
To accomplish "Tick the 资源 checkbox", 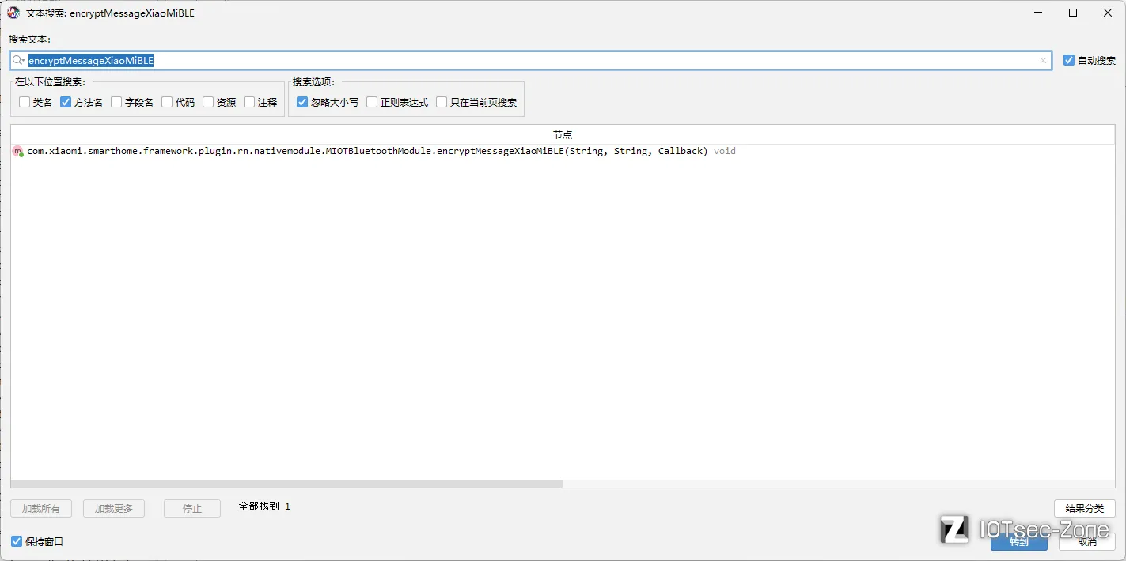I will [x=208, y=102].
